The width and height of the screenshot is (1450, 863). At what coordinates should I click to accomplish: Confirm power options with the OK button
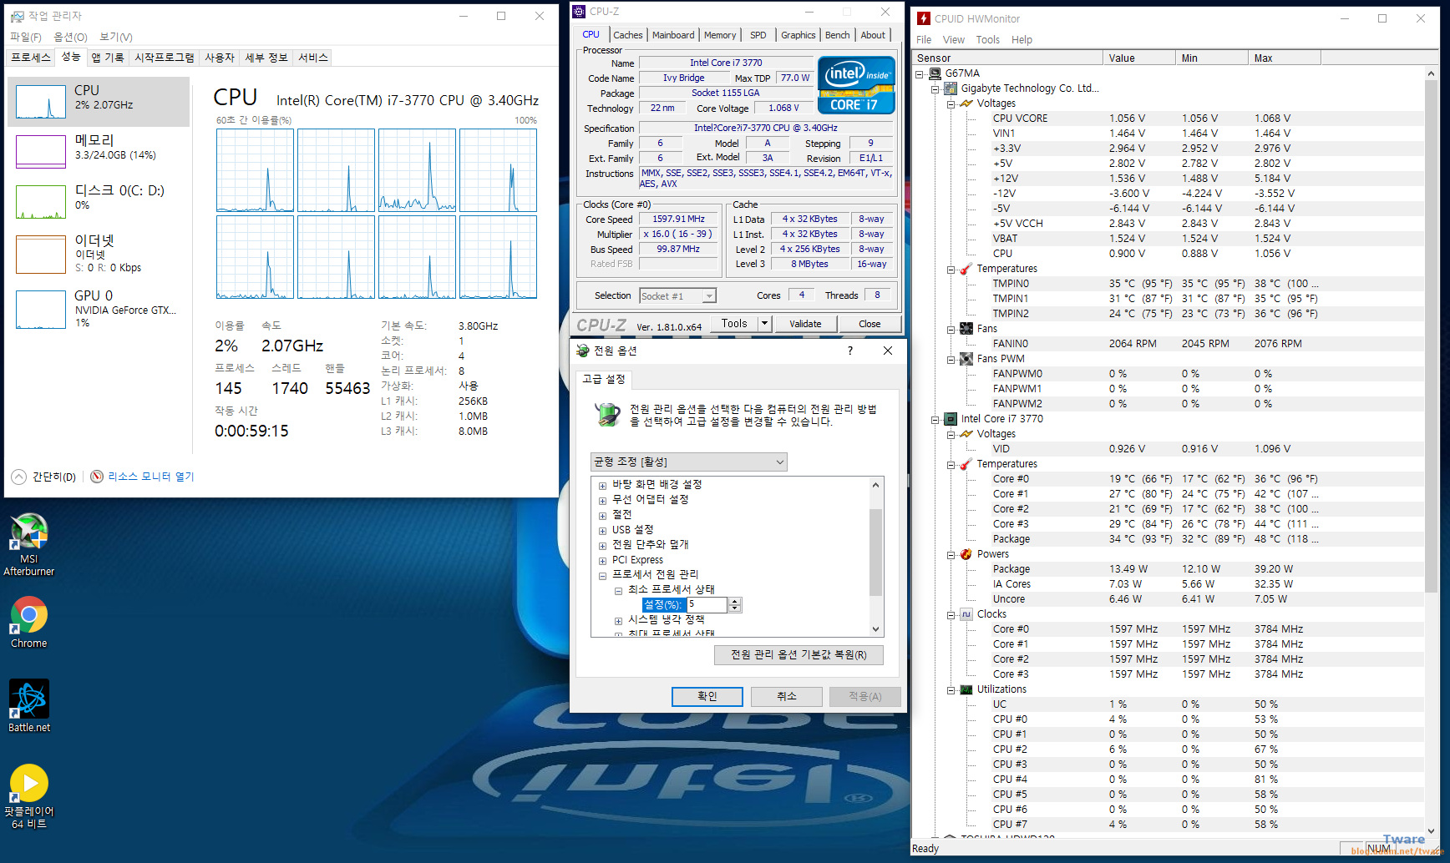[707, 696]
